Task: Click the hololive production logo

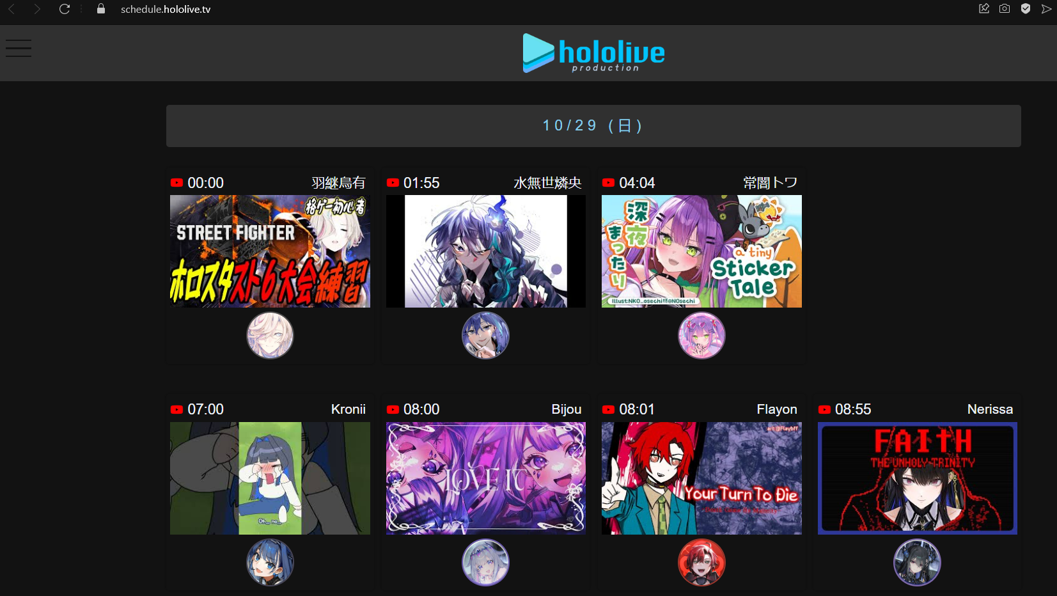Action: [593, 53]
